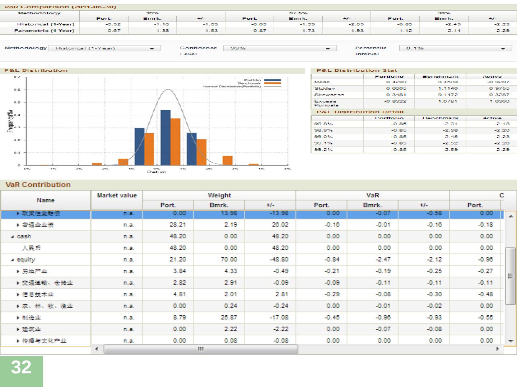Collapse the equity tree node
Image resolution: width=517 pixels, height=387 pixels.
click(x=13, y=260)
